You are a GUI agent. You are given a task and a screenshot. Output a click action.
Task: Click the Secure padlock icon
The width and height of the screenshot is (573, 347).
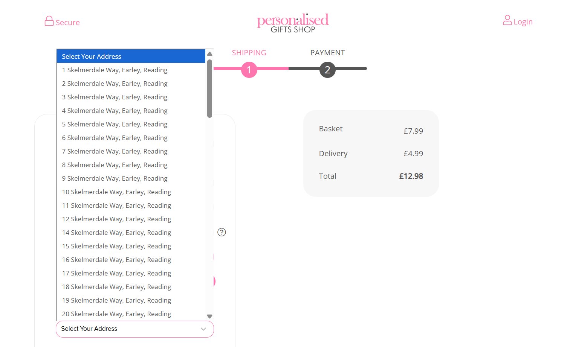click(x=49, y=21)
